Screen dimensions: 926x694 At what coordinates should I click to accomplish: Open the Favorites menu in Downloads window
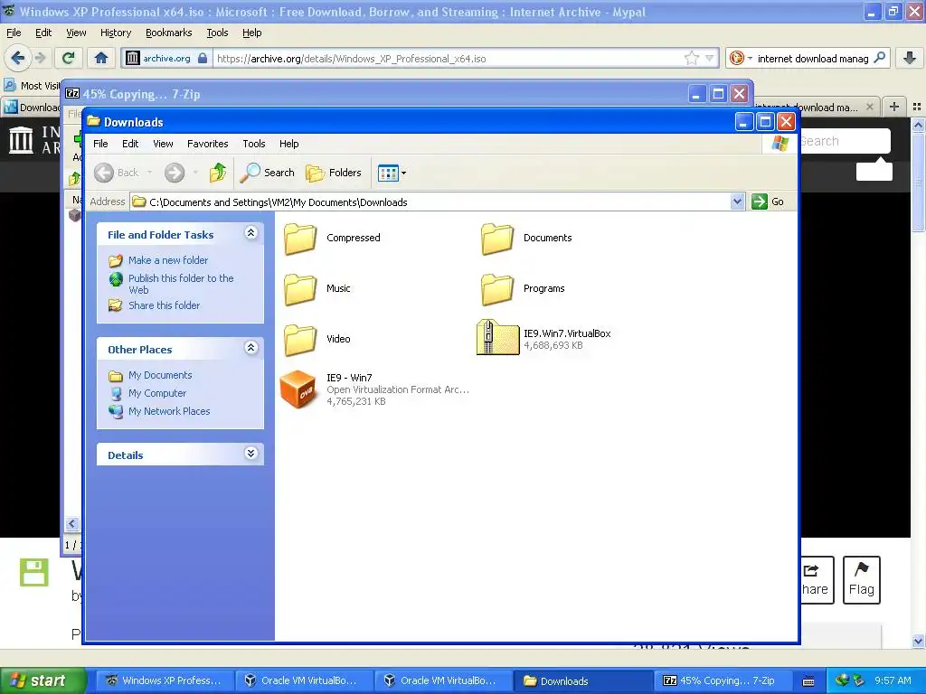(x=207, y=144)
